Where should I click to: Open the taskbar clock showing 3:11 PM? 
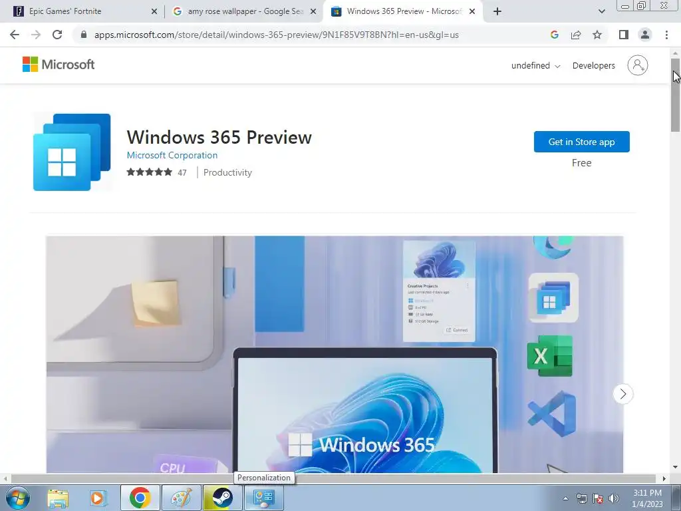pos(647,498)
